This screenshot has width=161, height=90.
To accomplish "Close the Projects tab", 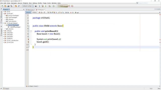I will pyautogui.click(x=9, y=9).
